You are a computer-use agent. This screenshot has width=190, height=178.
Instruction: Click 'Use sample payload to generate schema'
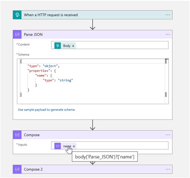[46, 110]
